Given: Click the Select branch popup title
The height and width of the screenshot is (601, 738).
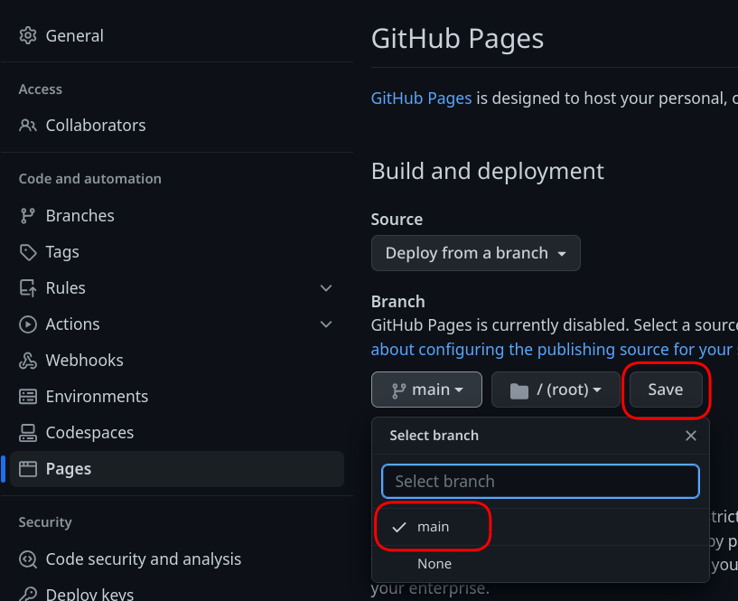Looking at the screenshot, I should [x=434, y=436].
